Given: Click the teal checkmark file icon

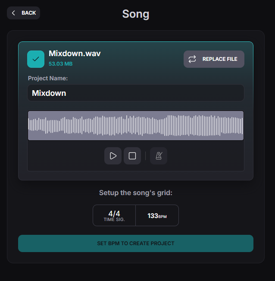Looking at the screenshot, I should 36,59.
